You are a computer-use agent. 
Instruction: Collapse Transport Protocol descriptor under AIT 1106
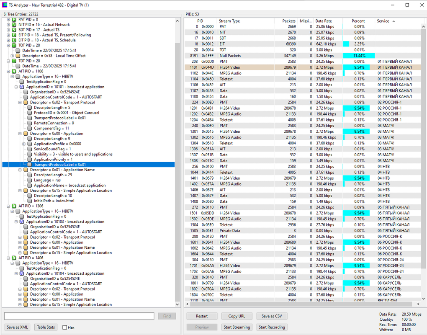click(x=20, y=103)
